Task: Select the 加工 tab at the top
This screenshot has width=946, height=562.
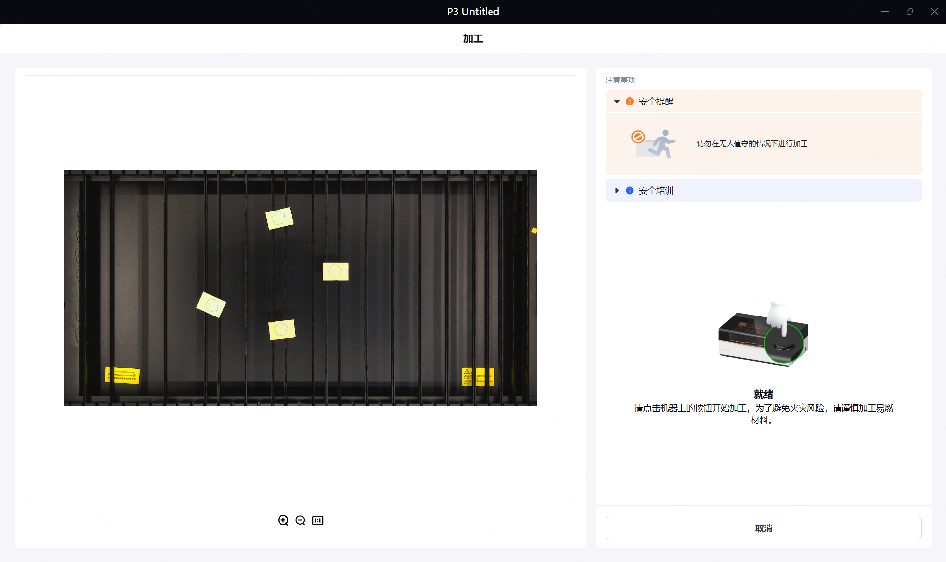Action: click(x=472, y=38)
